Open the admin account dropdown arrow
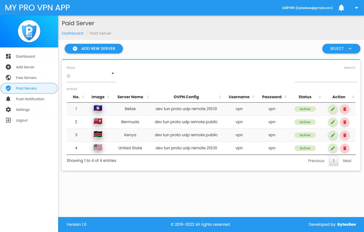Screen dimensions: 364x232 356,8
